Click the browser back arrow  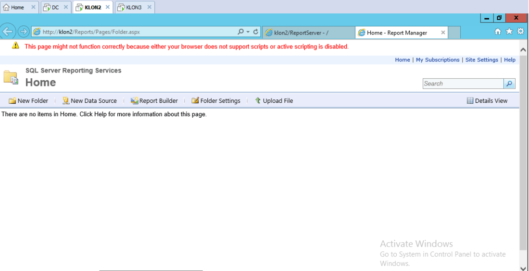pos(8,32)
